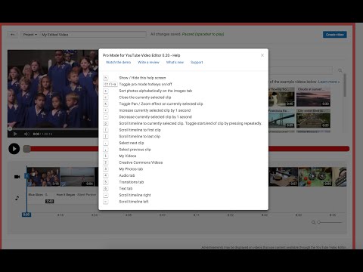Screen dimensions: 363x272
Task: Close the Pro Mode help dialog
Action: tap(262, 55)
